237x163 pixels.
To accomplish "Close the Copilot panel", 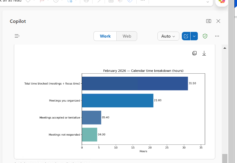I will click(218, 21).
